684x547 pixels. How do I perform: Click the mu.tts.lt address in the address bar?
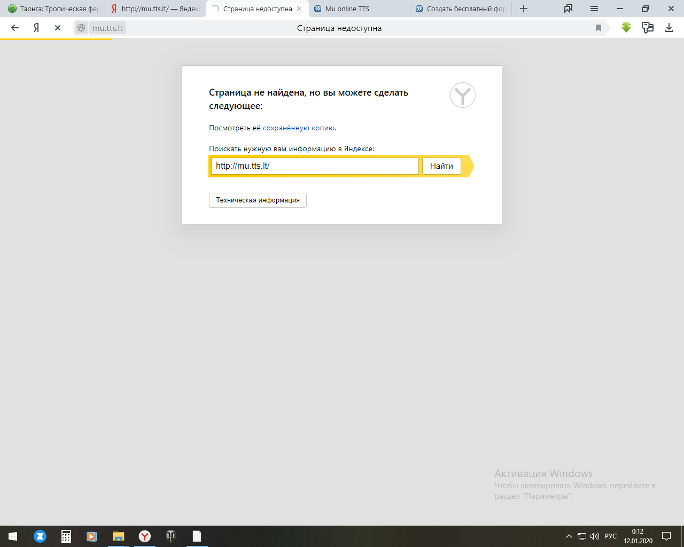tap(107, 28)
